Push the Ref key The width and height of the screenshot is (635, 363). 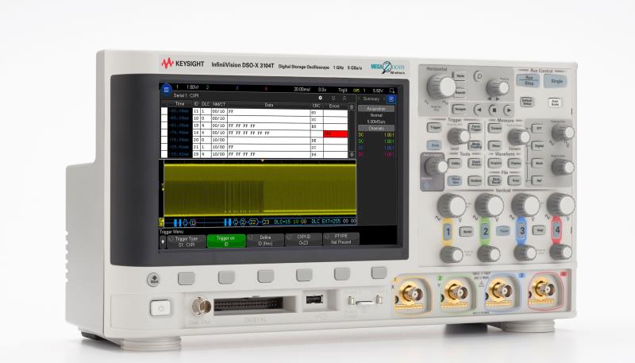click(539, 180)
